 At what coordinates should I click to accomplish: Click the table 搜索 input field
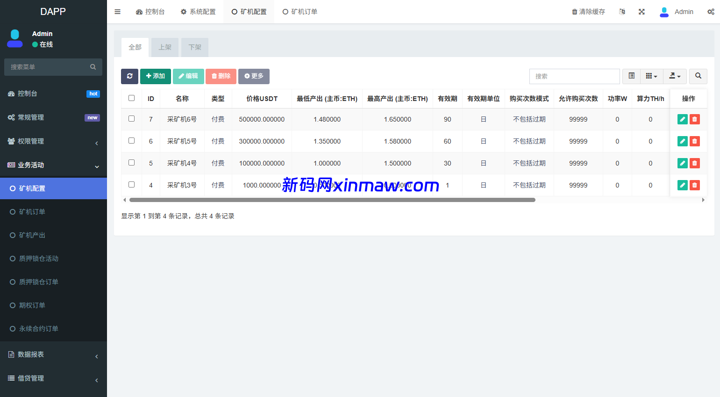pos(574,76)
